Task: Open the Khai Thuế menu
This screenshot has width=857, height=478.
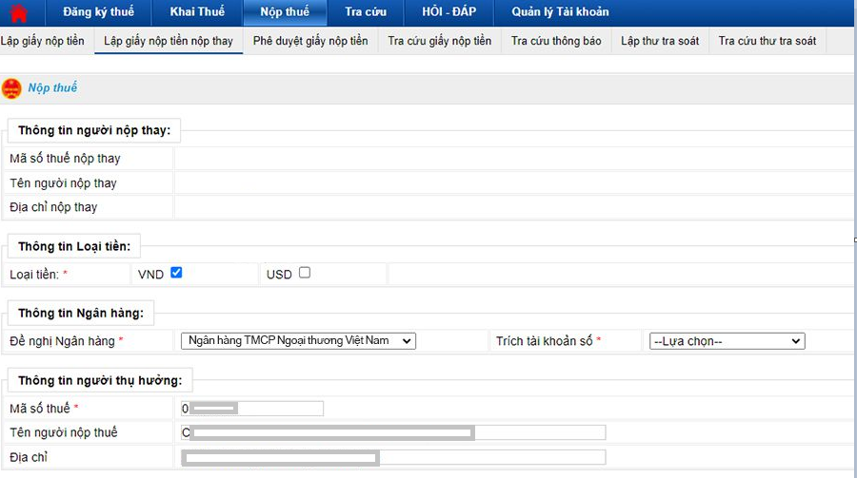Action: click(x=197, y=12)
